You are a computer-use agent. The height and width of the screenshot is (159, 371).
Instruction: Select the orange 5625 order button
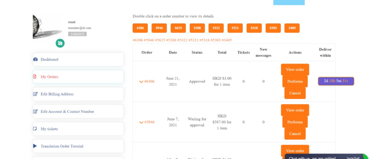[178, 28]
